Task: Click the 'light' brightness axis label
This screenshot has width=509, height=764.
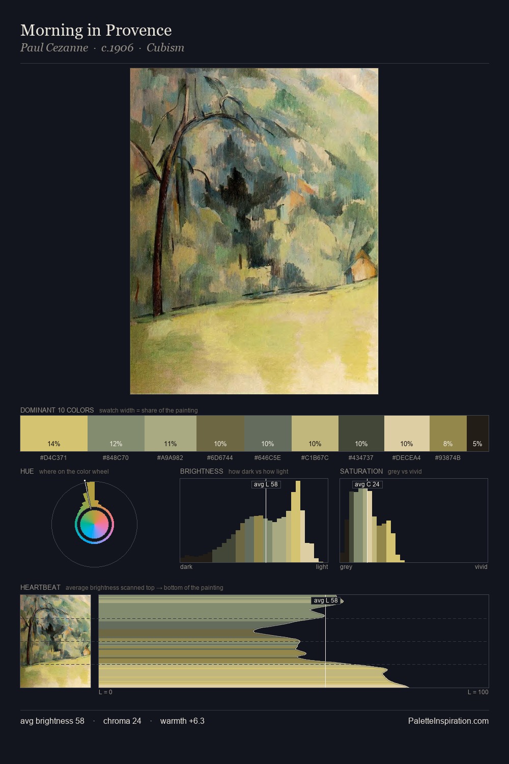Action: coord(322,567)
